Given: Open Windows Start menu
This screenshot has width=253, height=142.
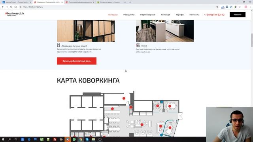Looking at the screenshot, I should pyautogui.click(x=3, y=139).
